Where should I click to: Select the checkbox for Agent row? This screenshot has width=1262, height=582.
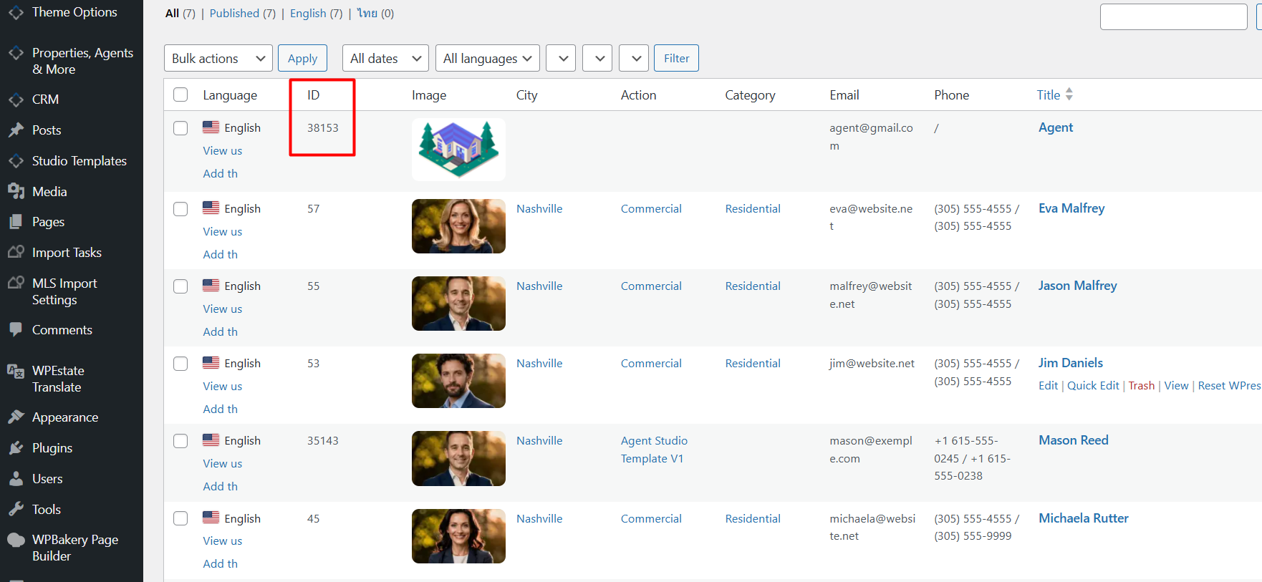pos(180,127)
